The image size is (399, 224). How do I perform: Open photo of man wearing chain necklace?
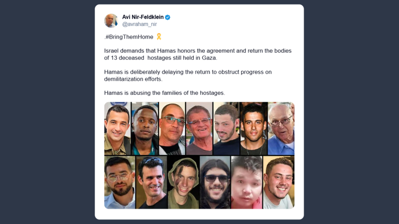click(x=253, y=128)
